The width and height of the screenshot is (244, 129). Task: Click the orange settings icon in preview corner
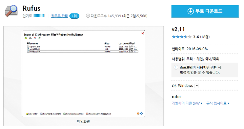click(x=138, y=113)
